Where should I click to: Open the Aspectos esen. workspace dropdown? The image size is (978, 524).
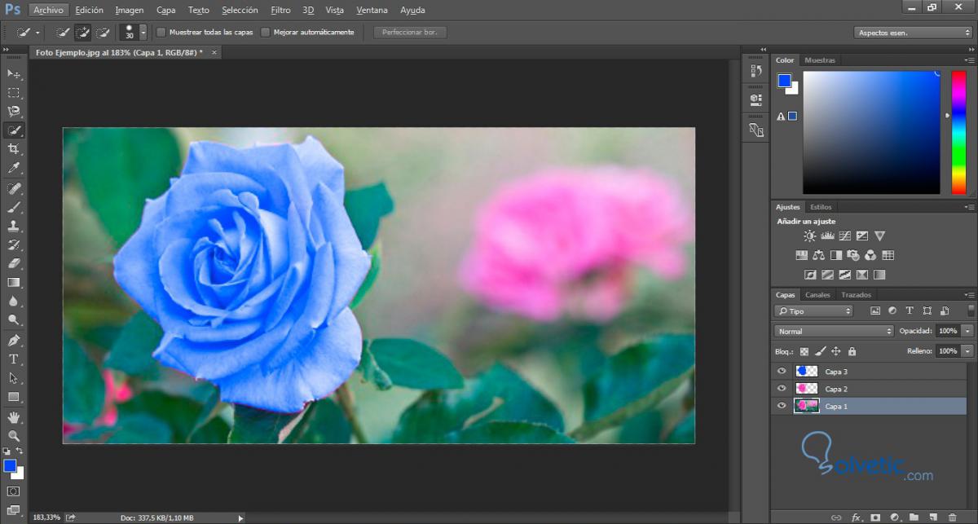tap(913, 33)
